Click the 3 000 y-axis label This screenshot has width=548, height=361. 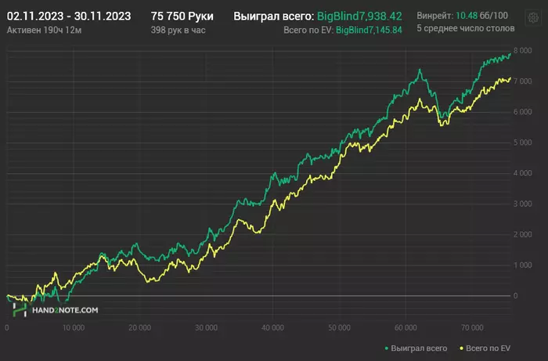(x=522, y=204)
